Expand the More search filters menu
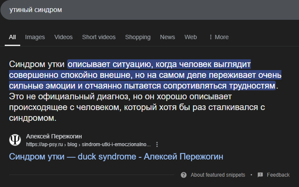Viewport: 299px width, 187px height. click(219, 37)
